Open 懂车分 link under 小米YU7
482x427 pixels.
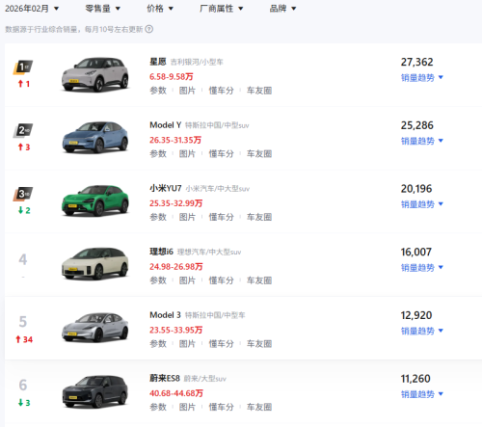(221, 217)
